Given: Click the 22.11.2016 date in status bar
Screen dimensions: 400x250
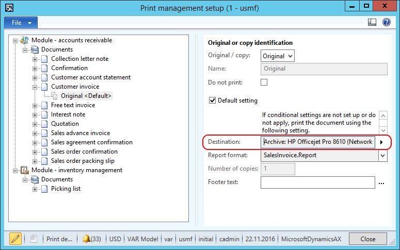Looking at the screenshot, I should (260, 239).
